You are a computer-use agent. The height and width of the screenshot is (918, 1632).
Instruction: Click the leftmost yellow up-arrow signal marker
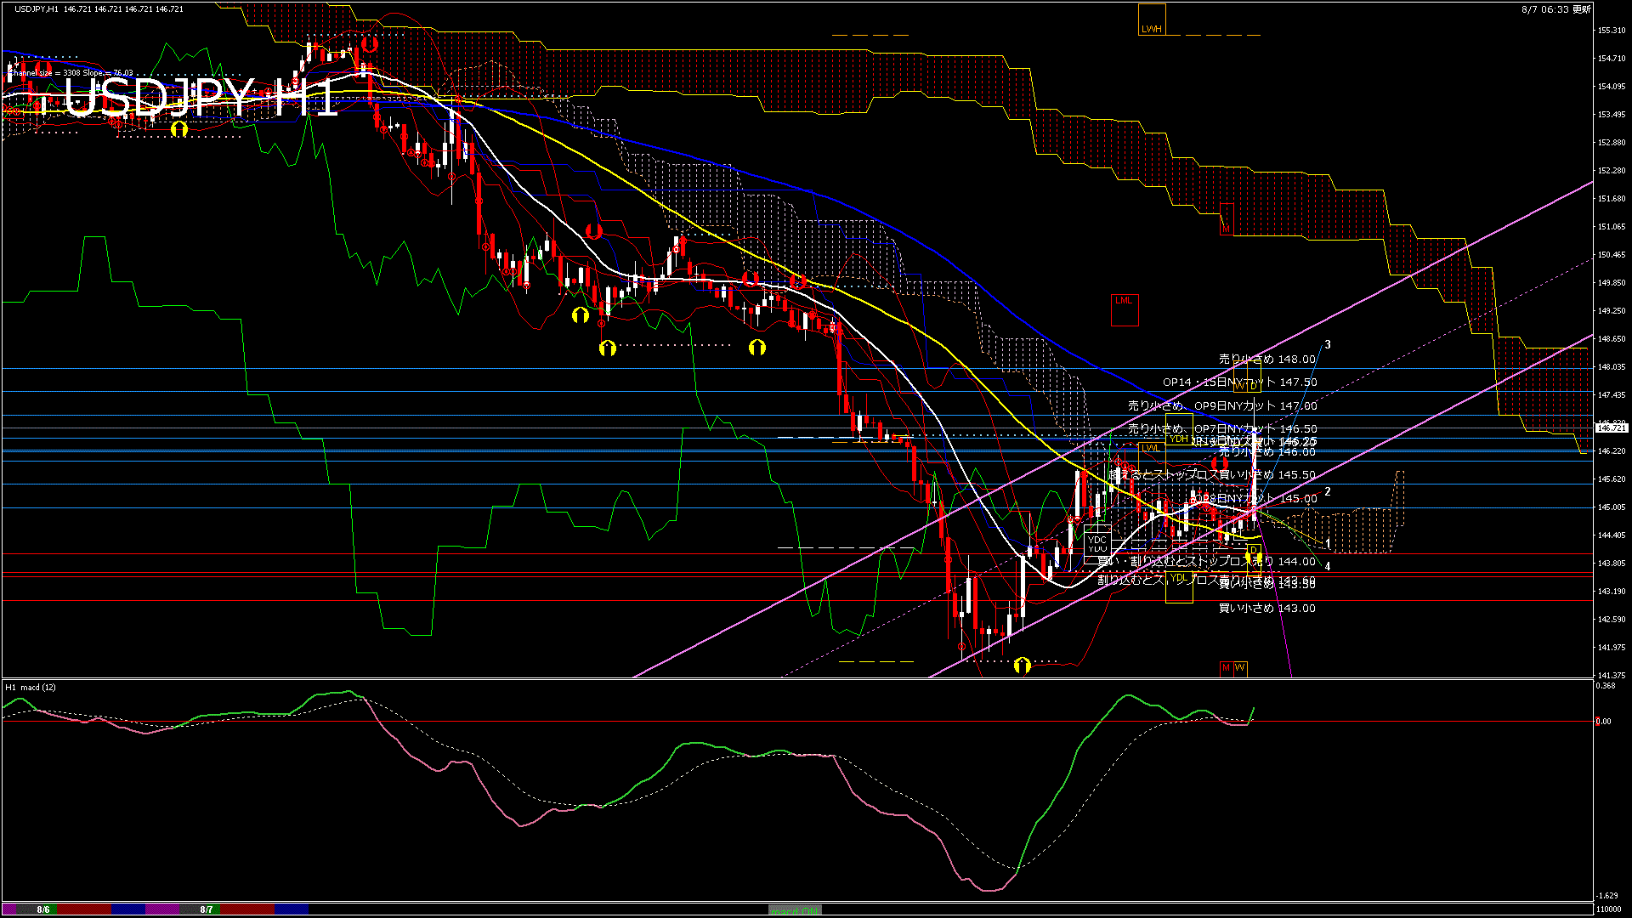[179, 129]
